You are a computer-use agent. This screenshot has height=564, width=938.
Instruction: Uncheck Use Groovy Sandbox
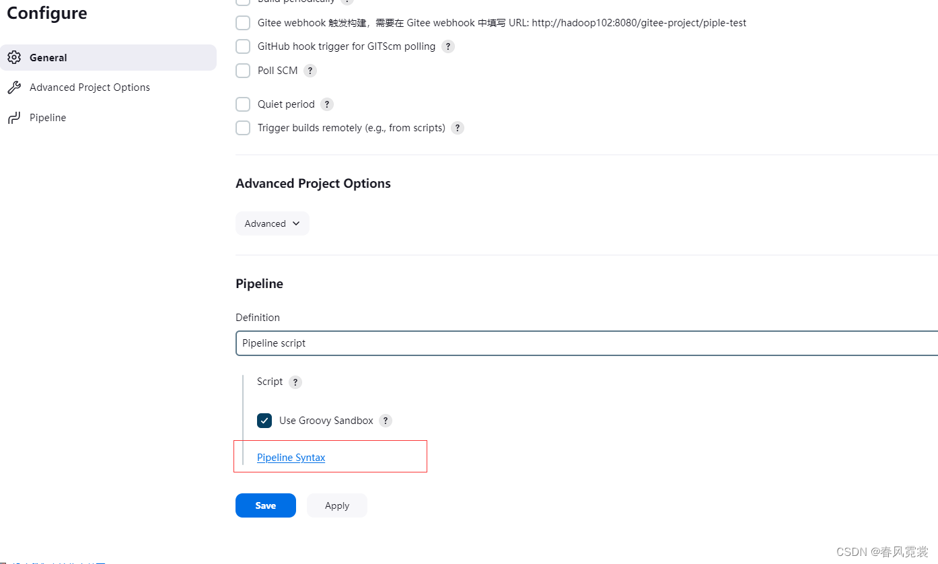(x=264, y=421)
